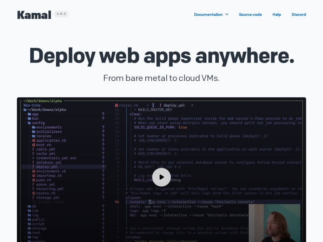Click the Ruby icon beside application.rb

coord(34,140)
